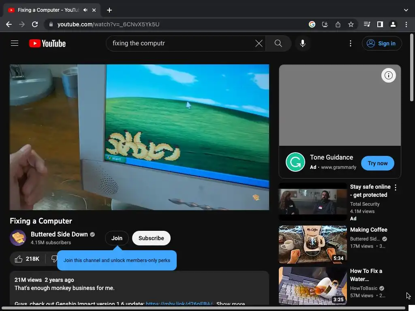Open Making Coffee video title
The image size is (415, 311).
tap(368, 230)
